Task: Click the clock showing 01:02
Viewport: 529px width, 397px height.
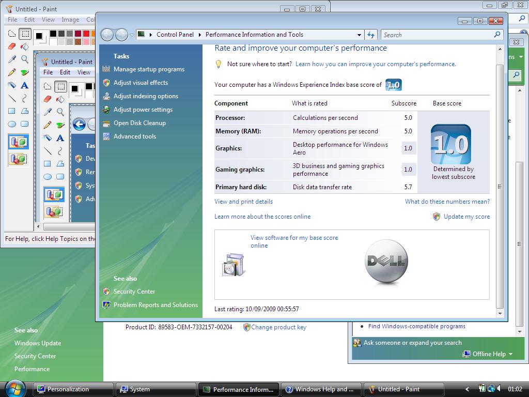Action: pos(515,389)
